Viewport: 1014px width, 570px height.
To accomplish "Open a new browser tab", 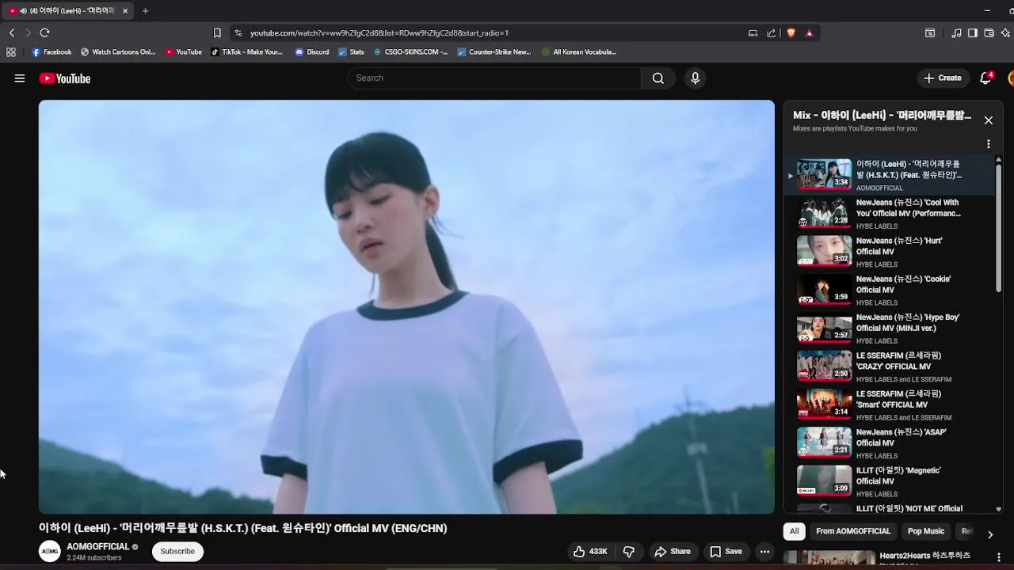I will pos(145,11).
